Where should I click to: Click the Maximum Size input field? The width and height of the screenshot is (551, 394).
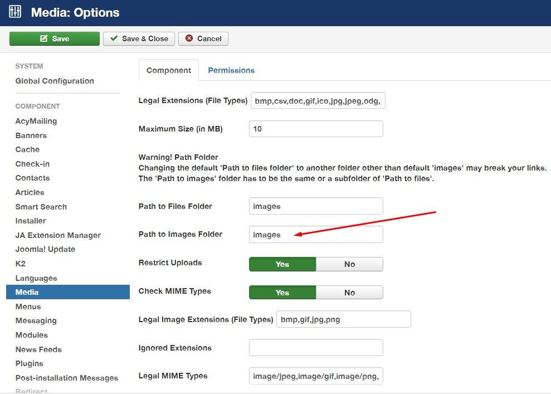[316, 129]
